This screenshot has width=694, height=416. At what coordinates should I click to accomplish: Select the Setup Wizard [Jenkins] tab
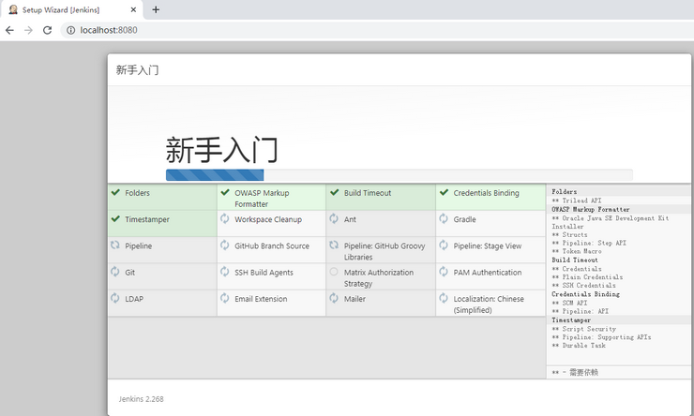click(71, 9)
